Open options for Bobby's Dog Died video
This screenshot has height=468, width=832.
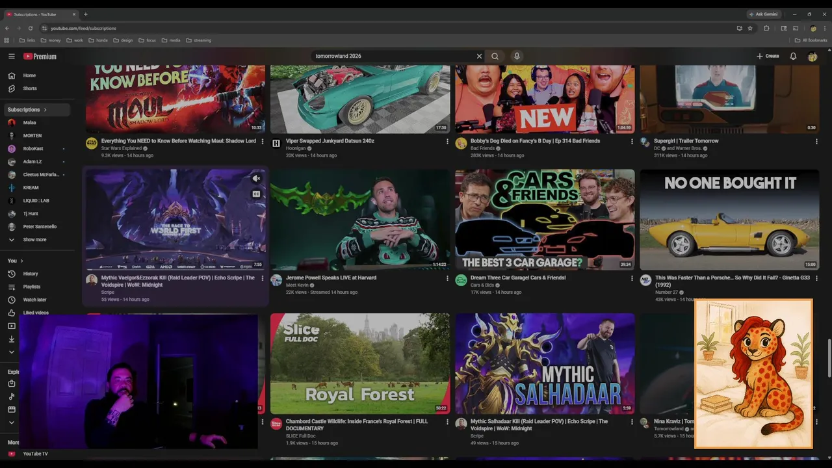(632, 141)
